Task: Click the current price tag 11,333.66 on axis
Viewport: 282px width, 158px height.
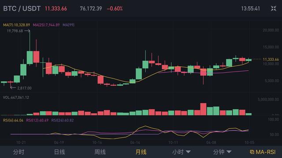Action: [271, 59]
